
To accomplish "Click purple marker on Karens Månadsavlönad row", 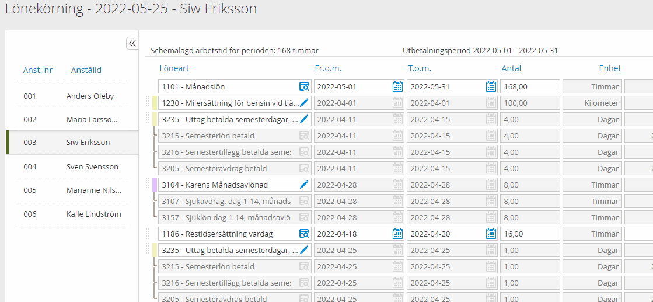I will click(x=155, y=185).
